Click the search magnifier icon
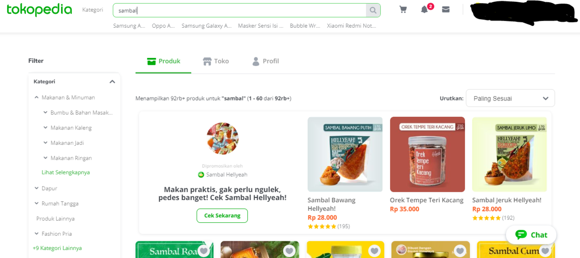Viewport: 580px width, 258px height. click(x=373, y=10)
